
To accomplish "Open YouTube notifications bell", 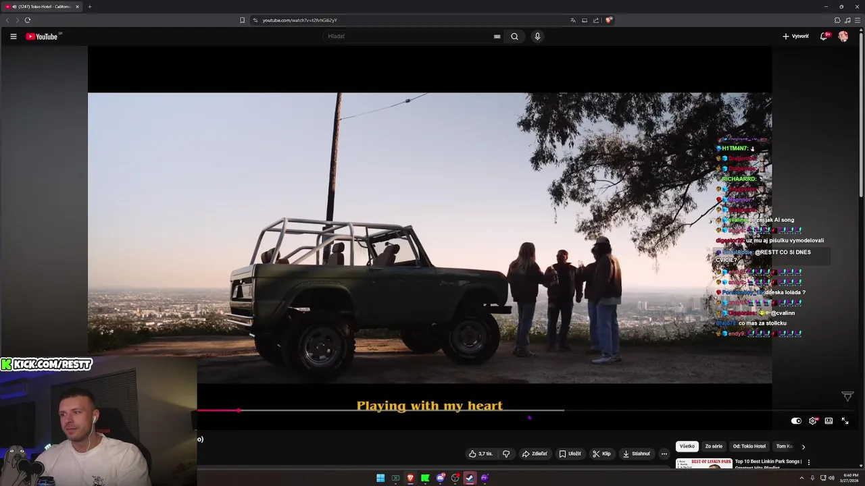I will coord(824,36).
